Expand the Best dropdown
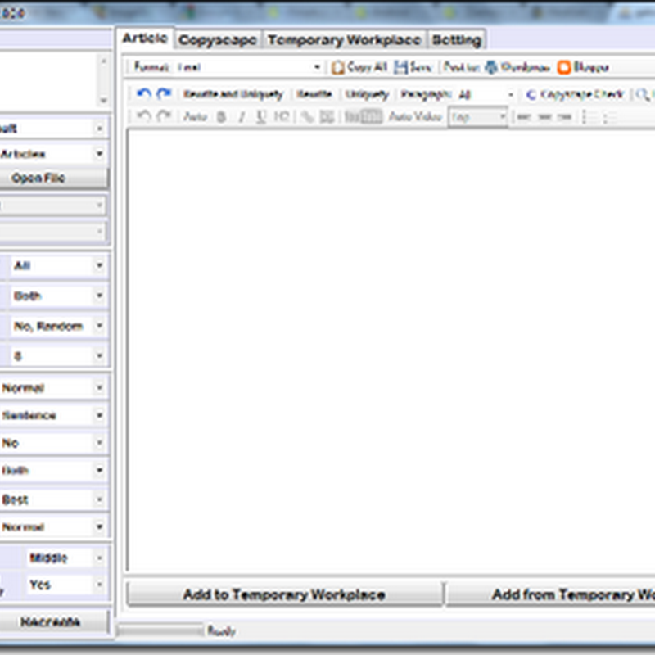Viewport: 655px width, 655px height. pos(53,499)
